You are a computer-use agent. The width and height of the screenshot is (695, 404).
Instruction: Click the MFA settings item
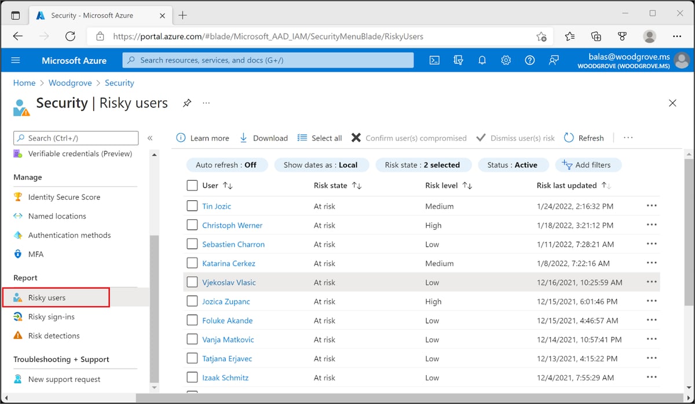[x=33, y=254]
